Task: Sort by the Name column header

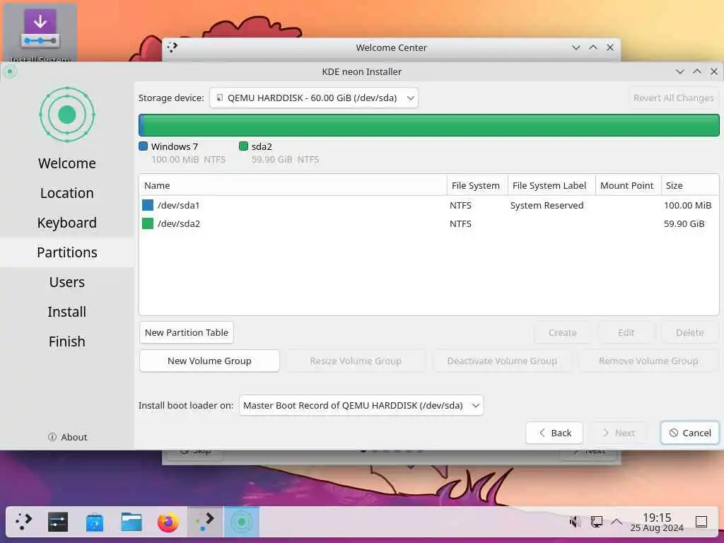Action: pyautogui.click(x=293, y=185)
